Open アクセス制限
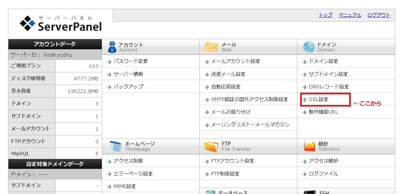The height and width of the screenshot is (194, 404). [x=128, y=161]
